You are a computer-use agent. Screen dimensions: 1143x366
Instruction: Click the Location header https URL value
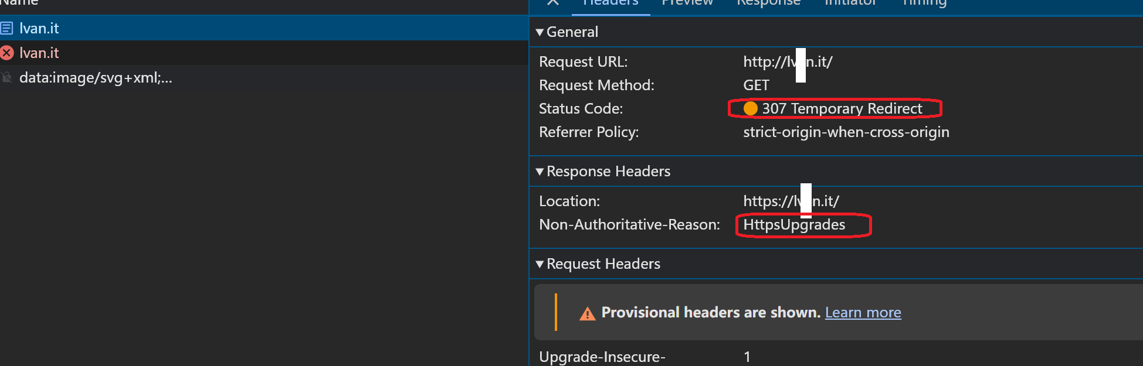[x=791, y=201]
